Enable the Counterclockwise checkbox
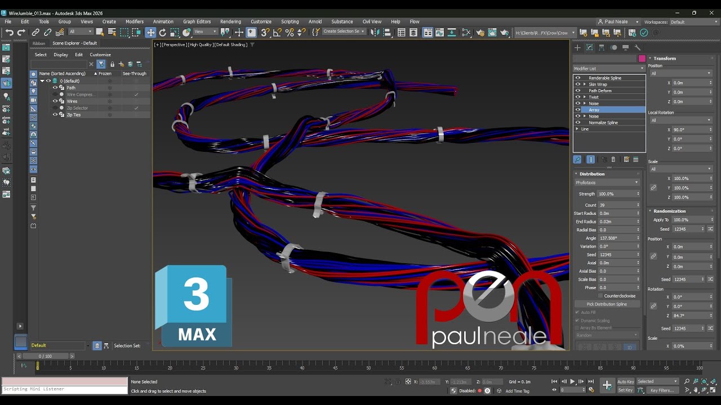The height and width of the screenshot is (405, 721). (x=600, y=296)
